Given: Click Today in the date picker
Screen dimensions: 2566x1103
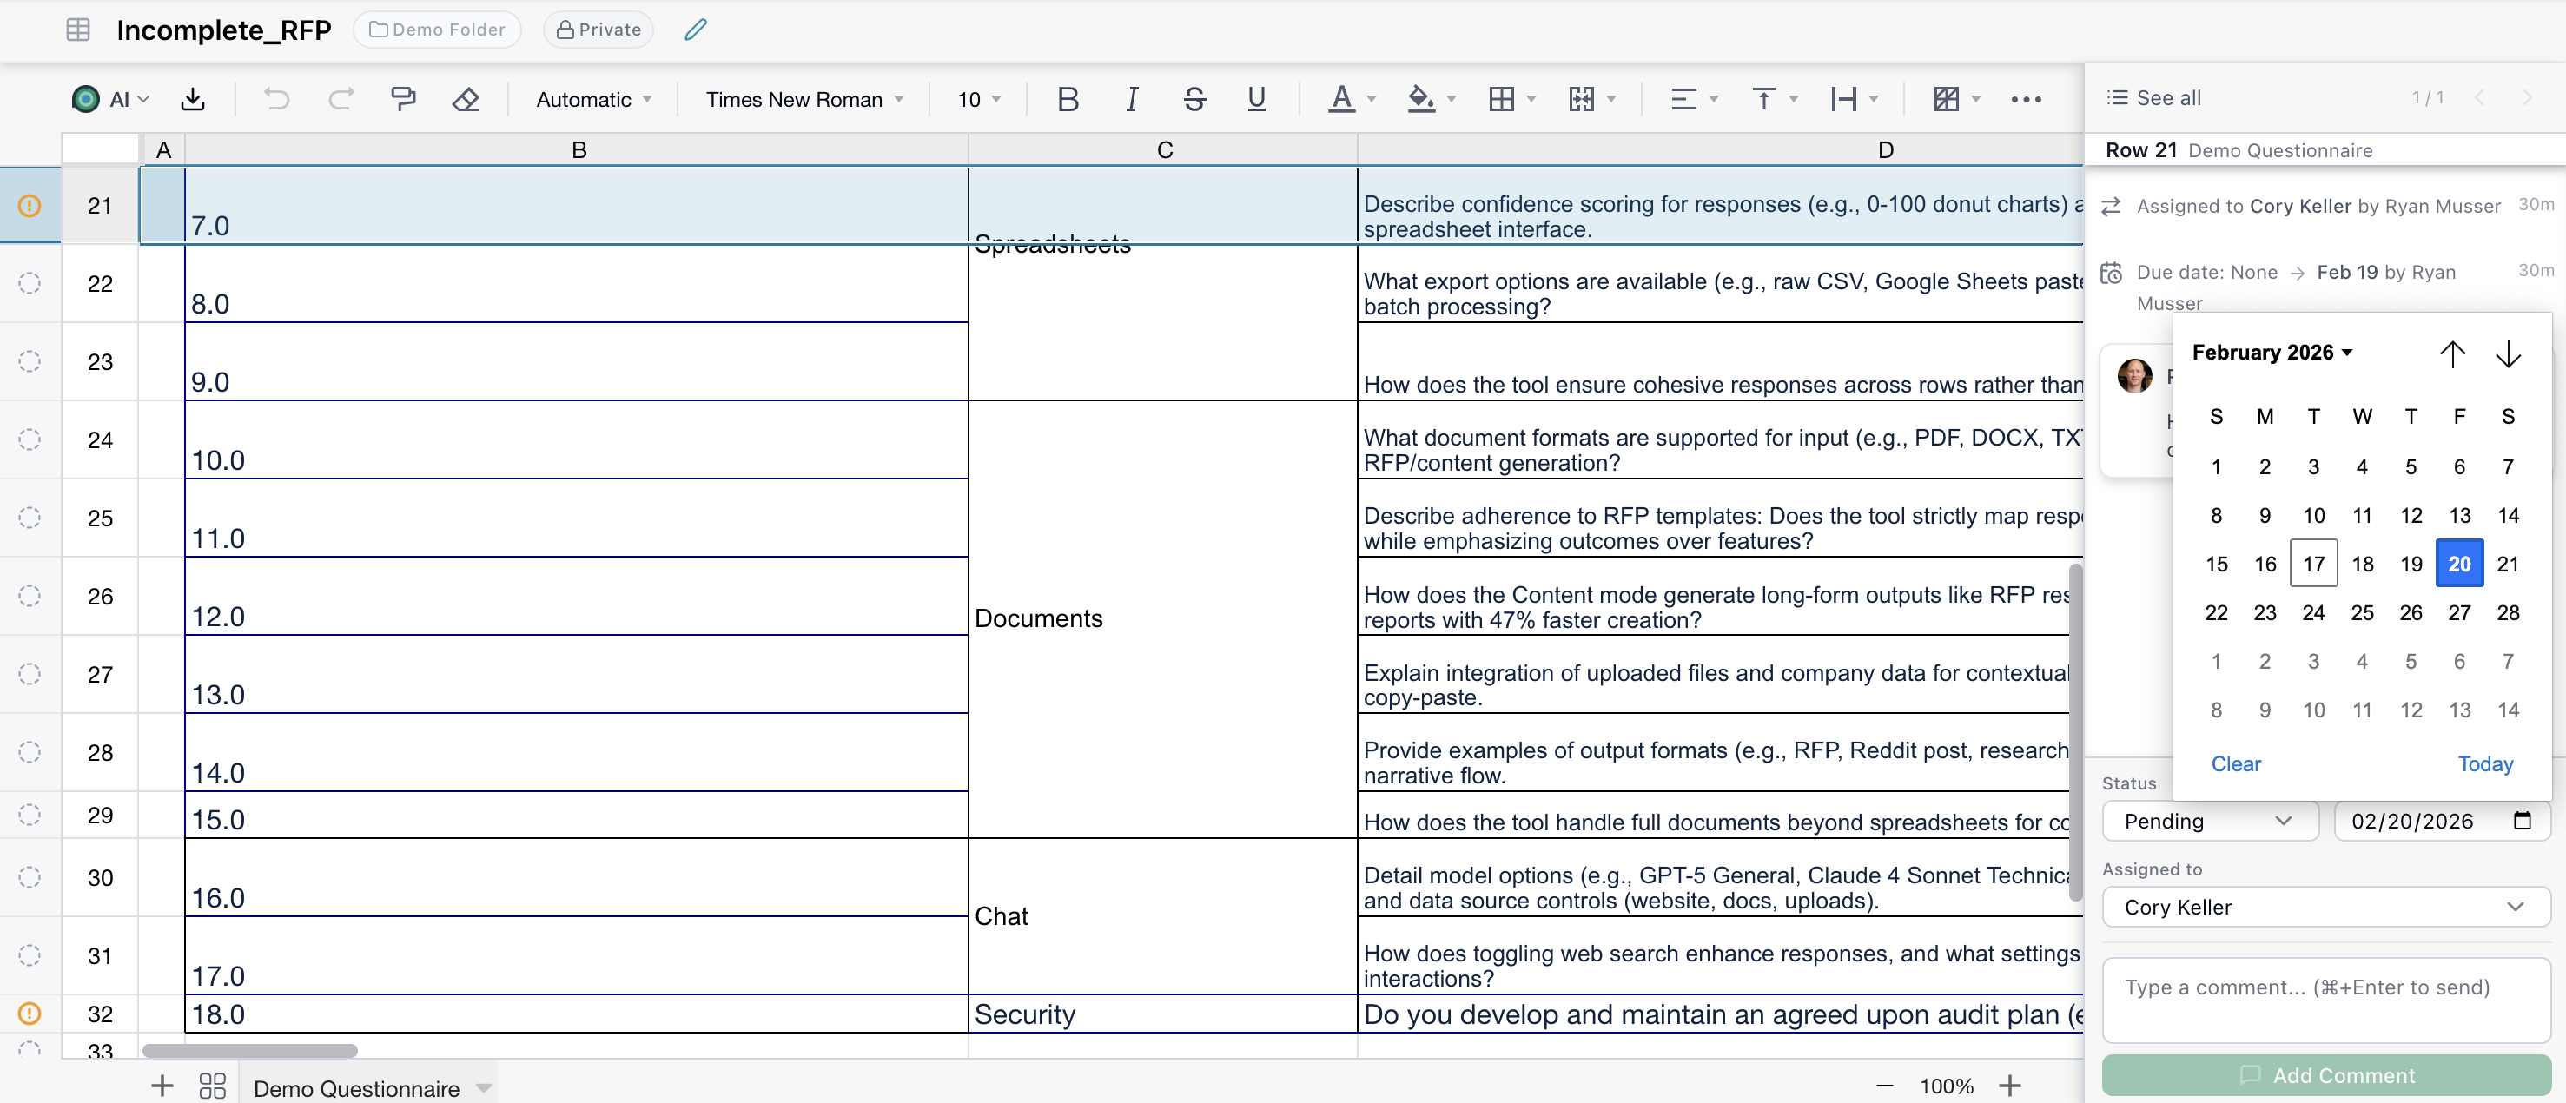Looking at the screenshot, I should pyautogui.click(x=2484, y=763).
